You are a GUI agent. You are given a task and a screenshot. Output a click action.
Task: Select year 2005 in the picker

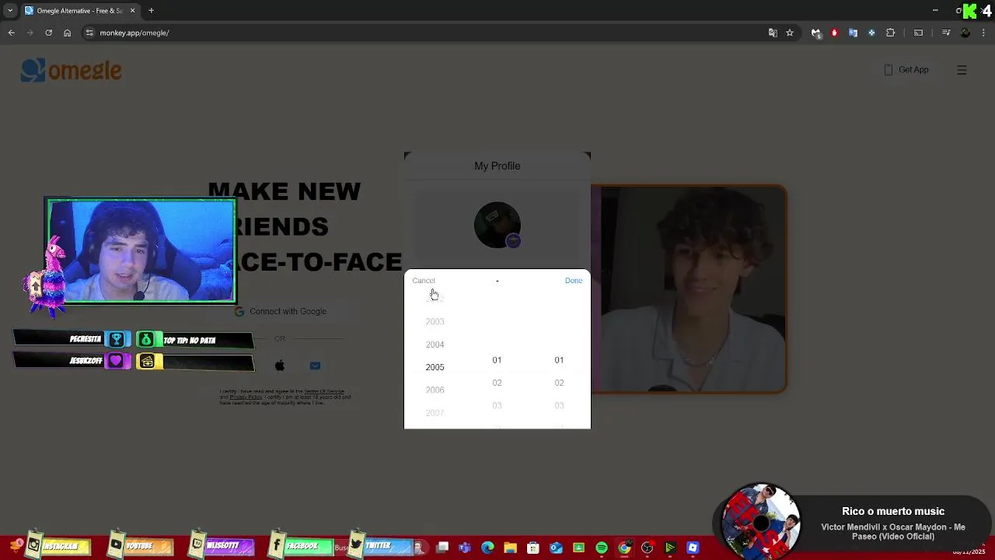pos(435,367)
